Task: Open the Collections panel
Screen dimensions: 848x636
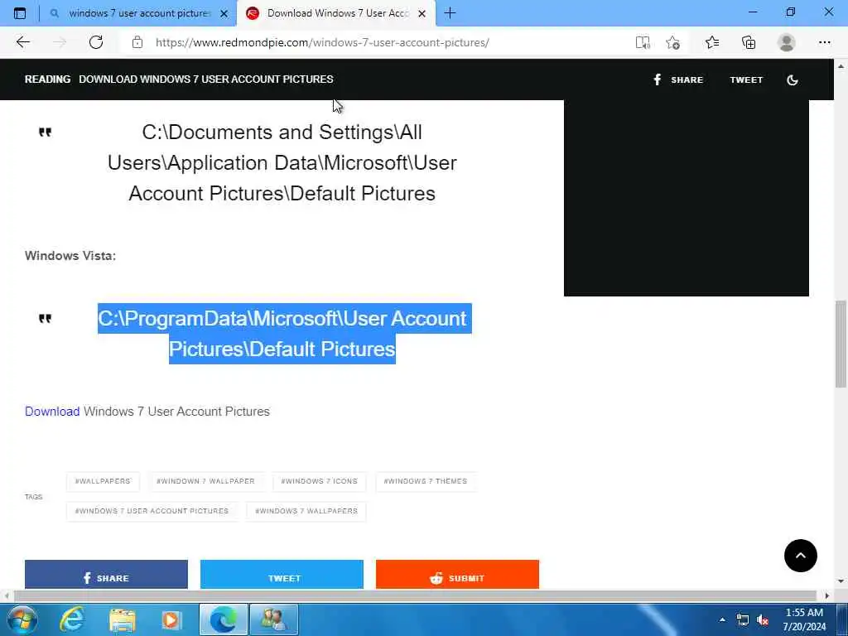Action: click(x=749, y=42)
